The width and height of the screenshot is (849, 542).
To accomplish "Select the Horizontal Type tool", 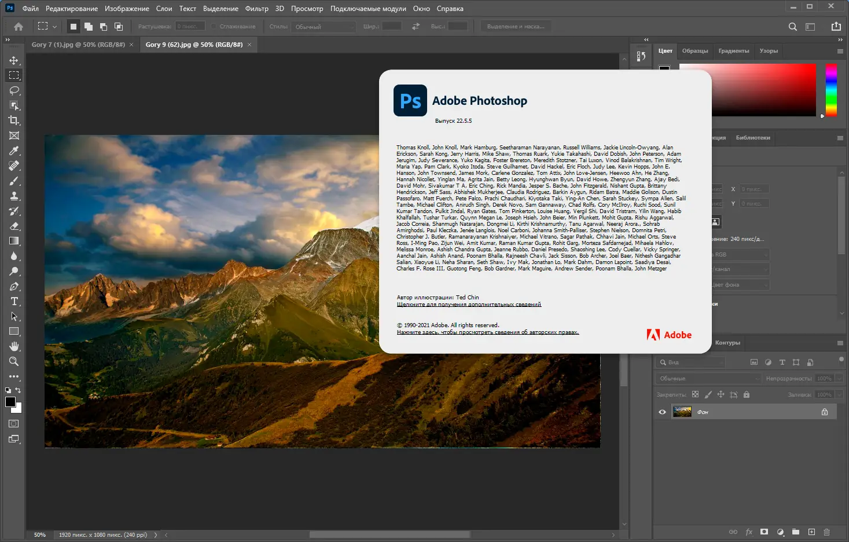I will point(14,301).
